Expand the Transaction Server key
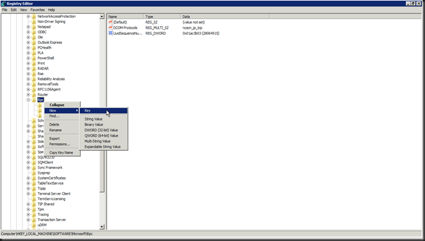The width and height of the screenshot is (425, 241). click(28, 219)
